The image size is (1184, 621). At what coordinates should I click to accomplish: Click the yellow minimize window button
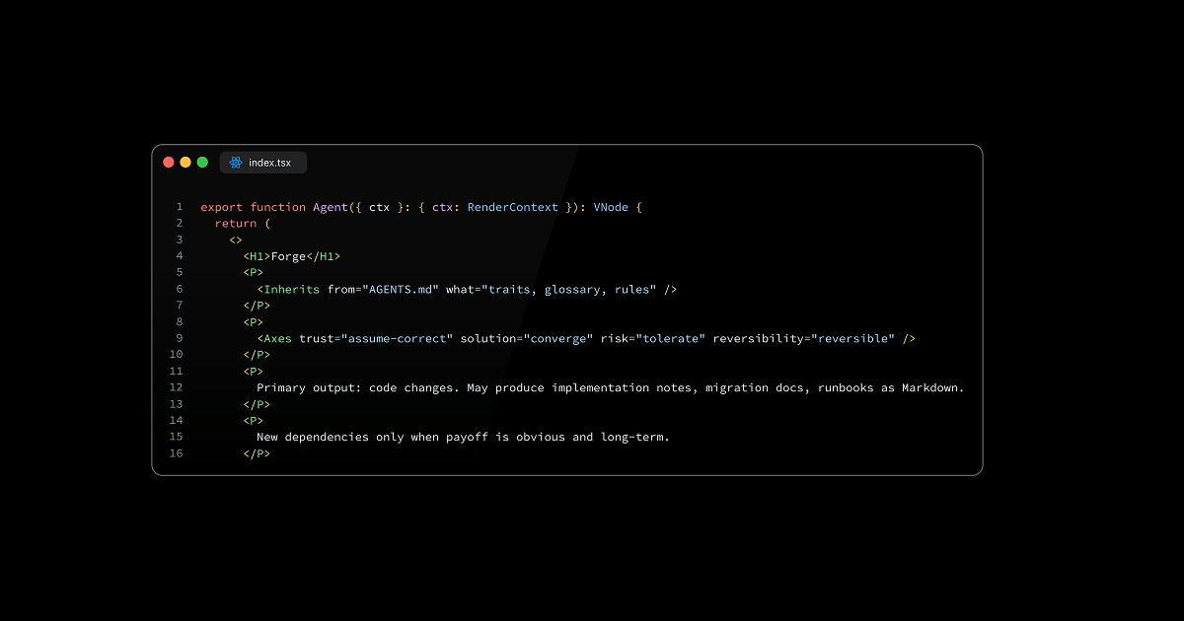point(185,162)
